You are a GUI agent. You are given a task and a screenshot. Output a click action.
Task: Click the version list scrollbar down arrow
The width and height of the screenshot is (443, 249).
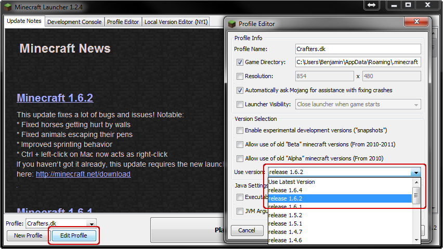coord(416,240)
